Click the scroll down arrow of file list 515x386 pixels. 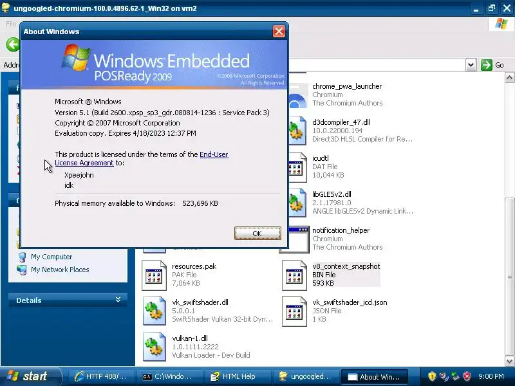pos(509,362)
